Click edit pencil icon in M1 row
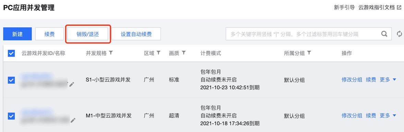404x132 pixels. pos(73,120)
